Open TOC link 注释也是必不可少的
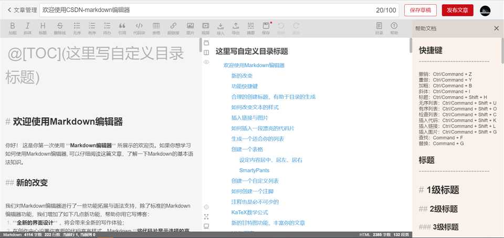Screen dimensions: 504x238 pos(255,202)
